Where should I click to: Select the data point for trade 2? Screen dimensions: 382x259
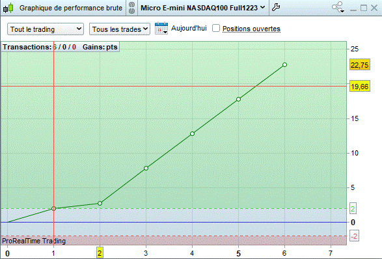[x=100, y=203]
